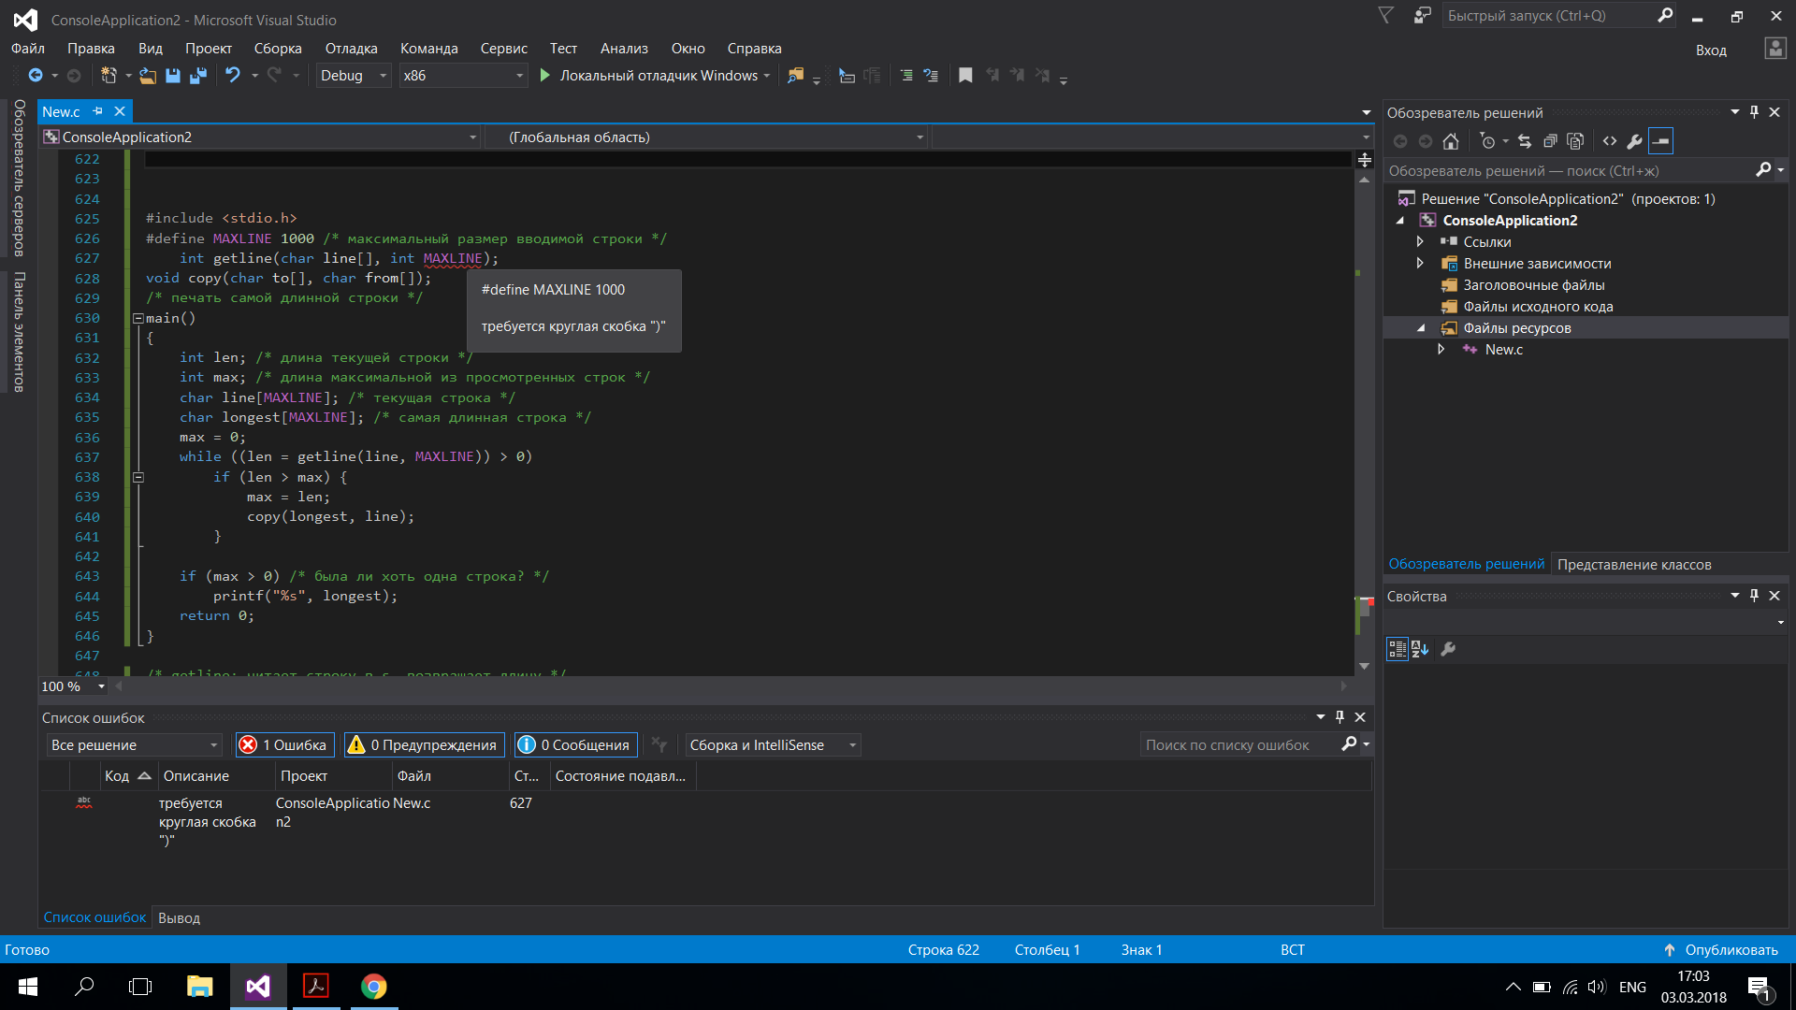Click the Save All toolbar icon
Viewport: 1796px width, 1010px height.
coord(197,76)
